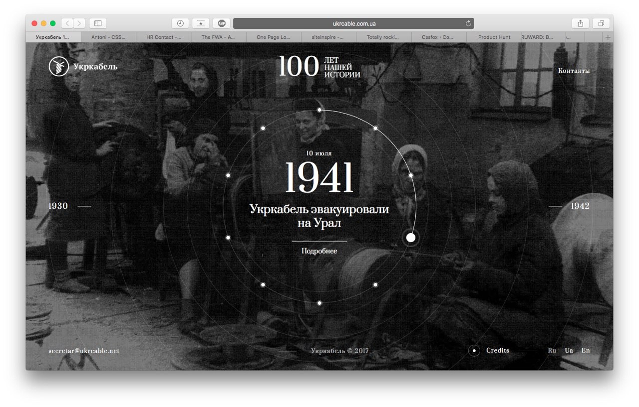Switch to the Product Hunt tab

[494, 37]
